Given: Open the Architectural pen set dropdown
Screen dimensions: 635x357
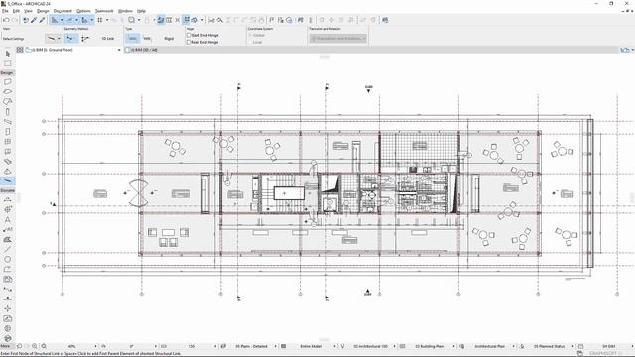Looking at the screenshot, I should point(394,346).
